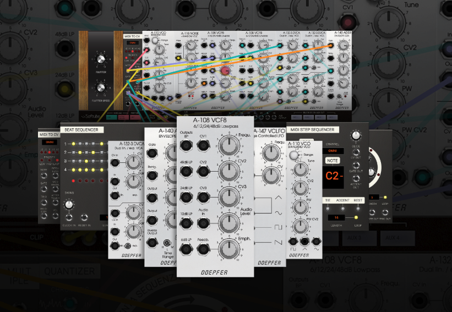The width and height of the screenshot is (452, 312).
Task: Click the Swing knob on Beat Sequencer
Action: pos(69,205)
